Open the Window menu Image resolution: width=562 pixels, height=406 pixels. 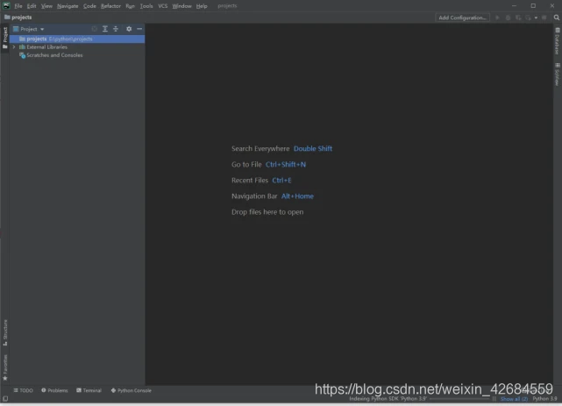click(181, 6)
